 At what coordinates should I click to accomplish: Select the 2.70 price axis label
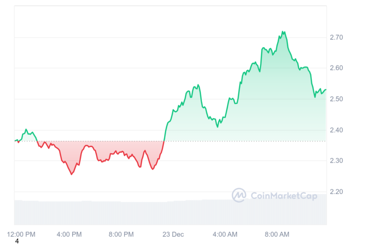[x=336, y=37]
